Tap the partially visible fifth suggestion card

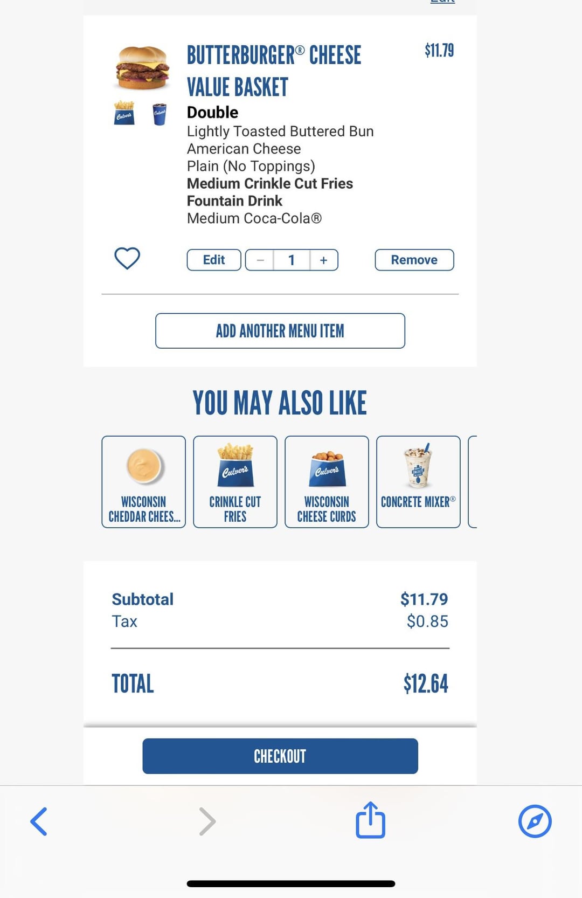(473, 482)
